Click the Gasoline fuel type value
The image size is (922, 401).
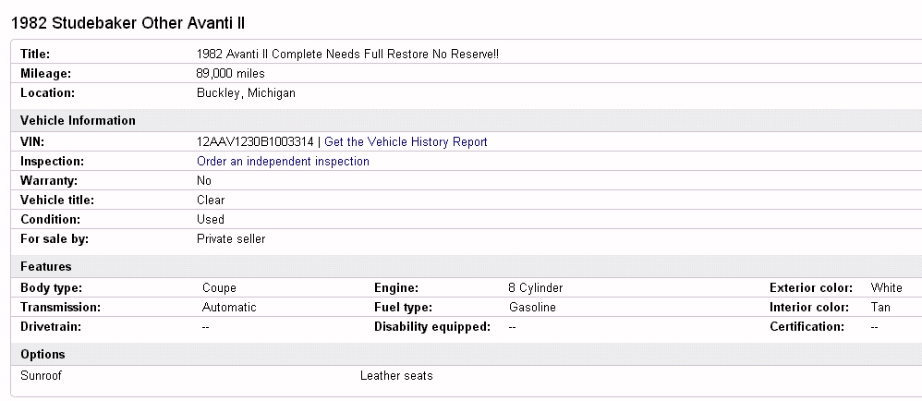532,308
